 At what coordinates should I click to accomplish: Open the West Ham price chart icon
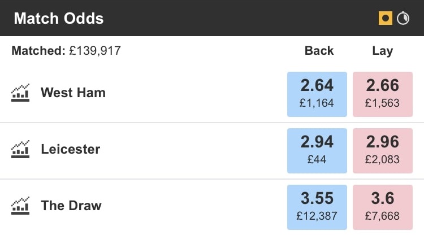[x=20, y=93]
